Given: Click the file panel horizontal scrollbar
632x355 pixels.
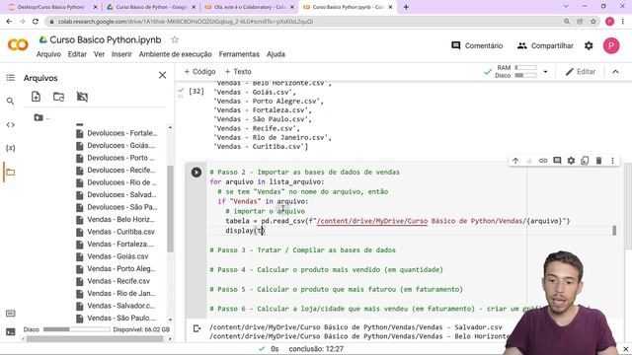Looking at the screenshot, I should pos(95,339).
